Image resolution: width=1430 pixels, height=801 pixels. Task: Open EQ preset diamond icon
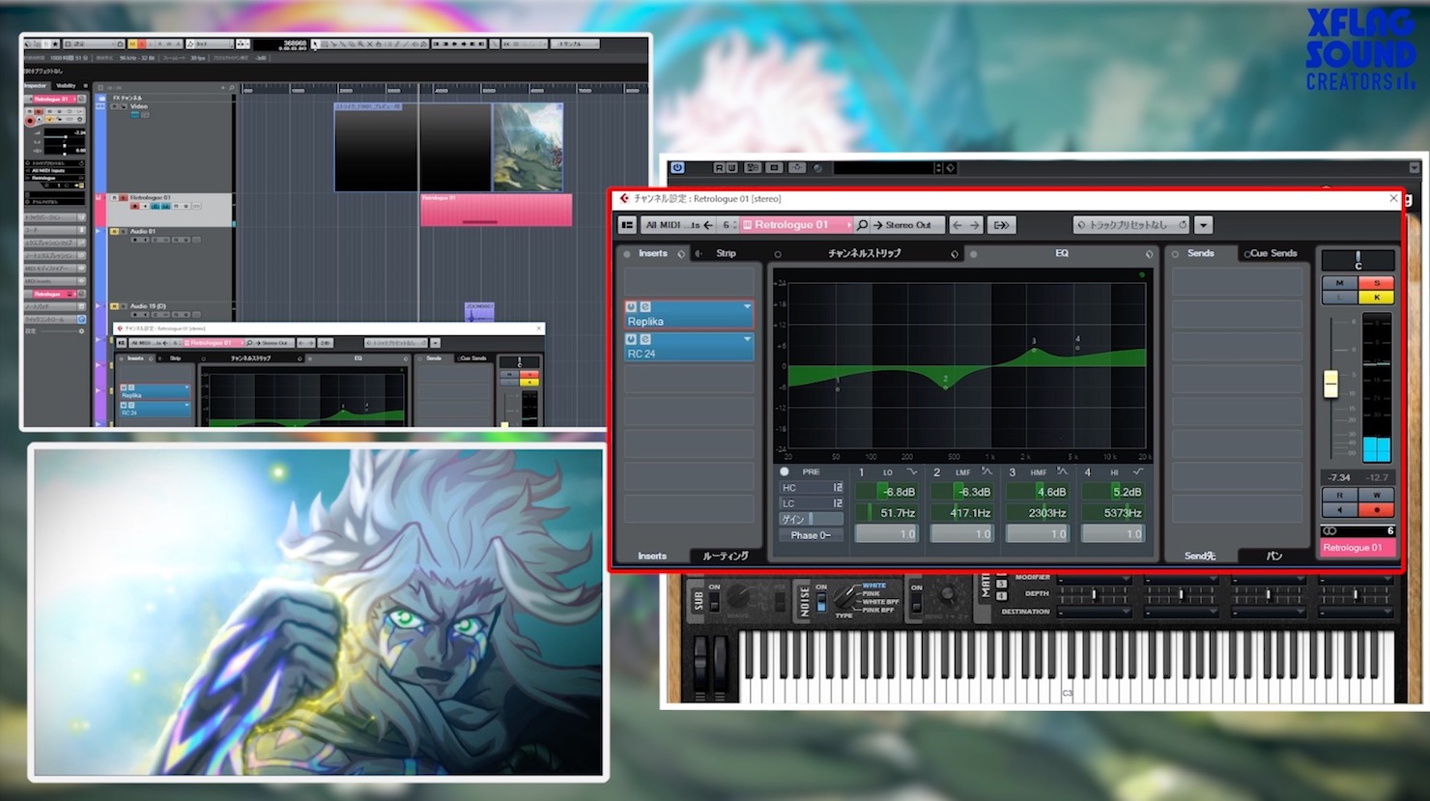tap(1149, 254)
